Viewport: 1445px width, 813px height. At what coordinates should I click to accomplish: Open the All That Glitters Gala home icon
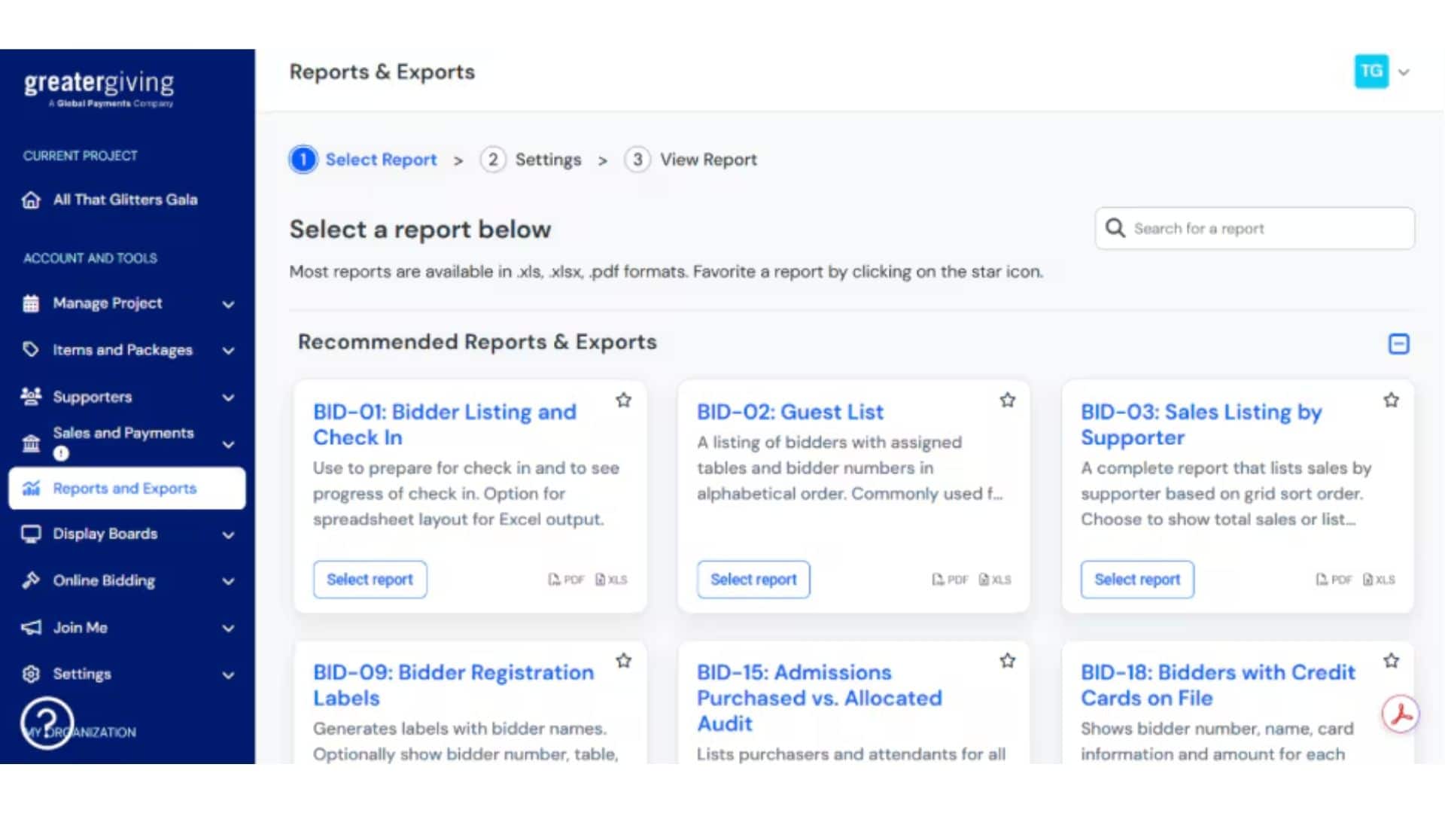[31, 200]
